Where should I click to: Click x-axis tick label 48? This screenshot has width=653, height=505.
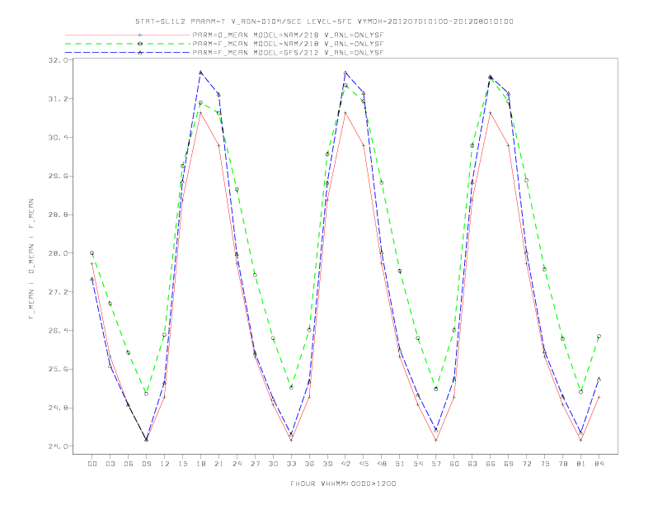[x=382, y=464]
